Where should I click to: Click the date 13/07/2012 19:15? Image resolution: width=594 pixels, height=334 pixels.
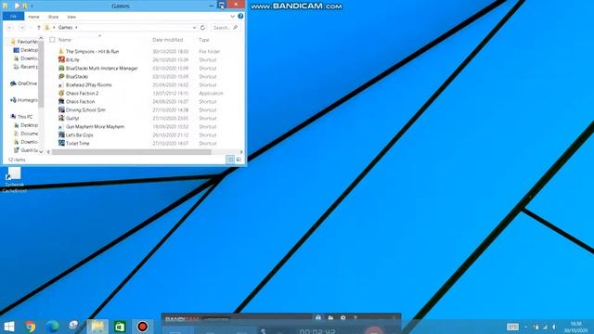[171, 93]
